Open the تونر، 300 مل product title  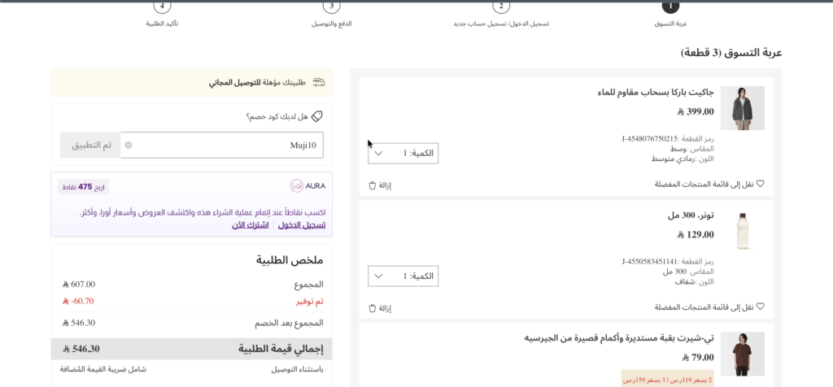pos(691,215)
